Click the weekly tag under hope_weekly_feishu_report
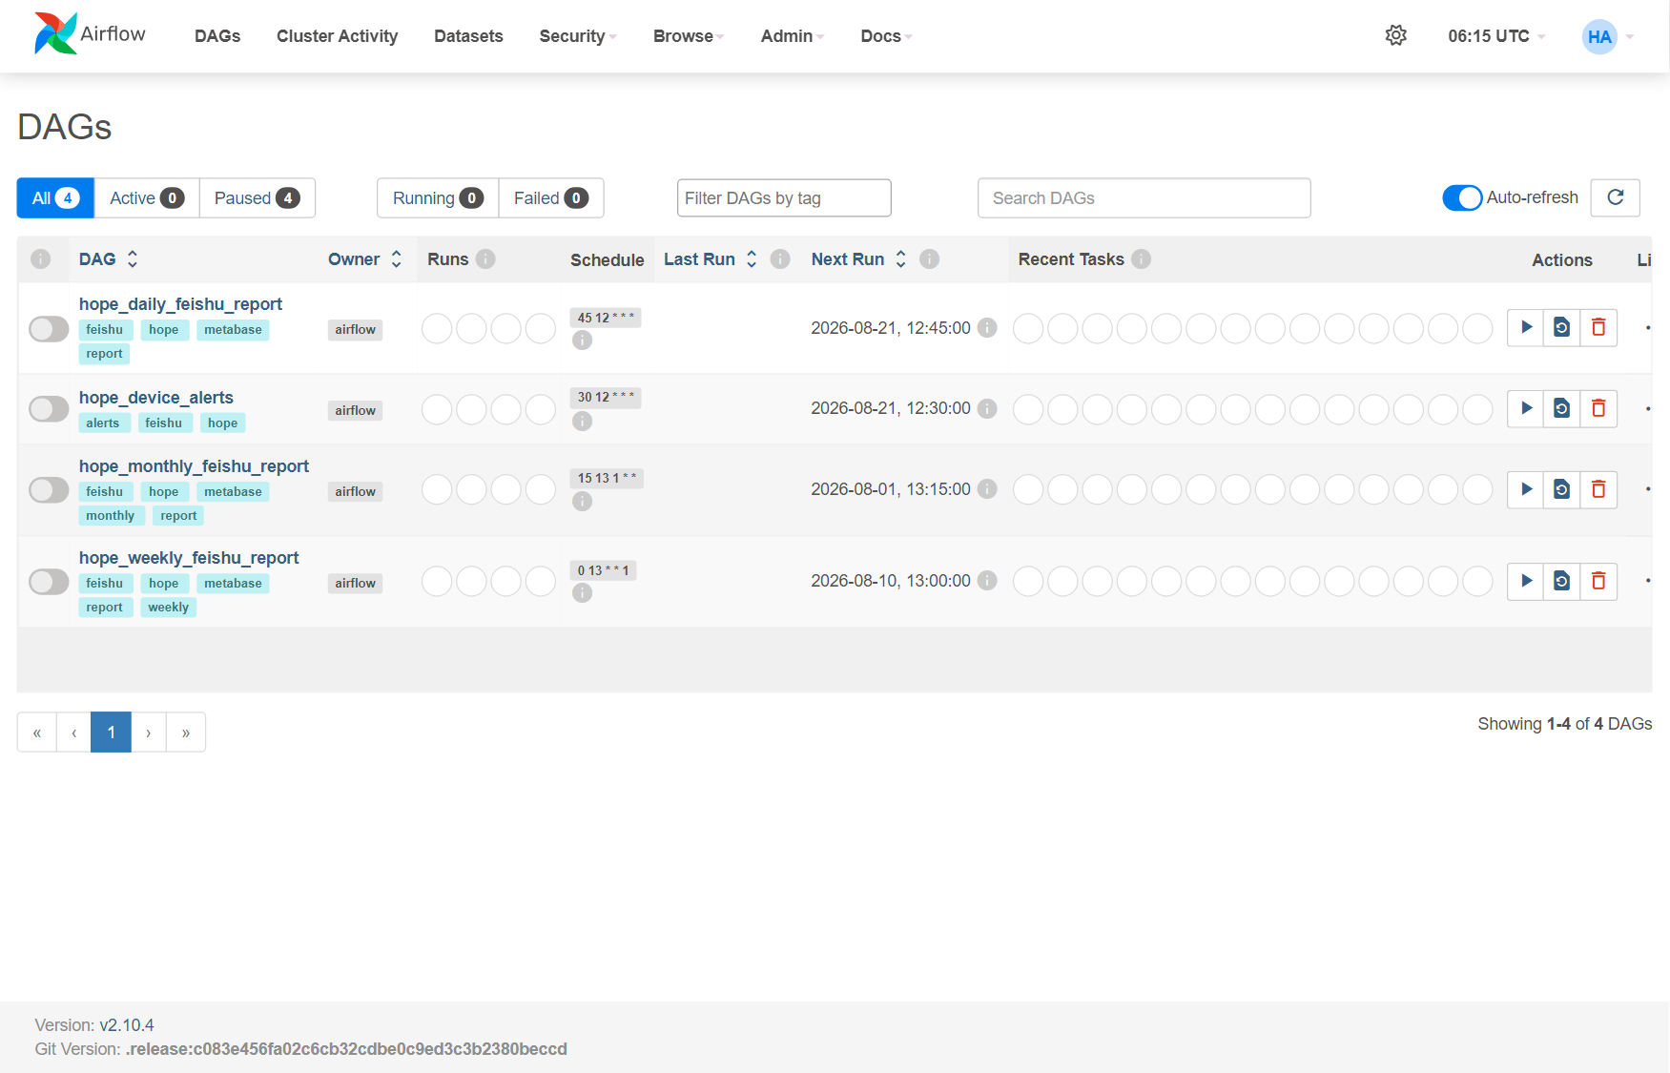 [x=168, y=608]
